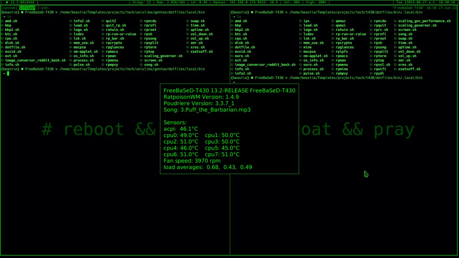This screenshot has height=258, width=459.
Task: Click the file icon beside quit2
Action: click(x=103, y=21)
